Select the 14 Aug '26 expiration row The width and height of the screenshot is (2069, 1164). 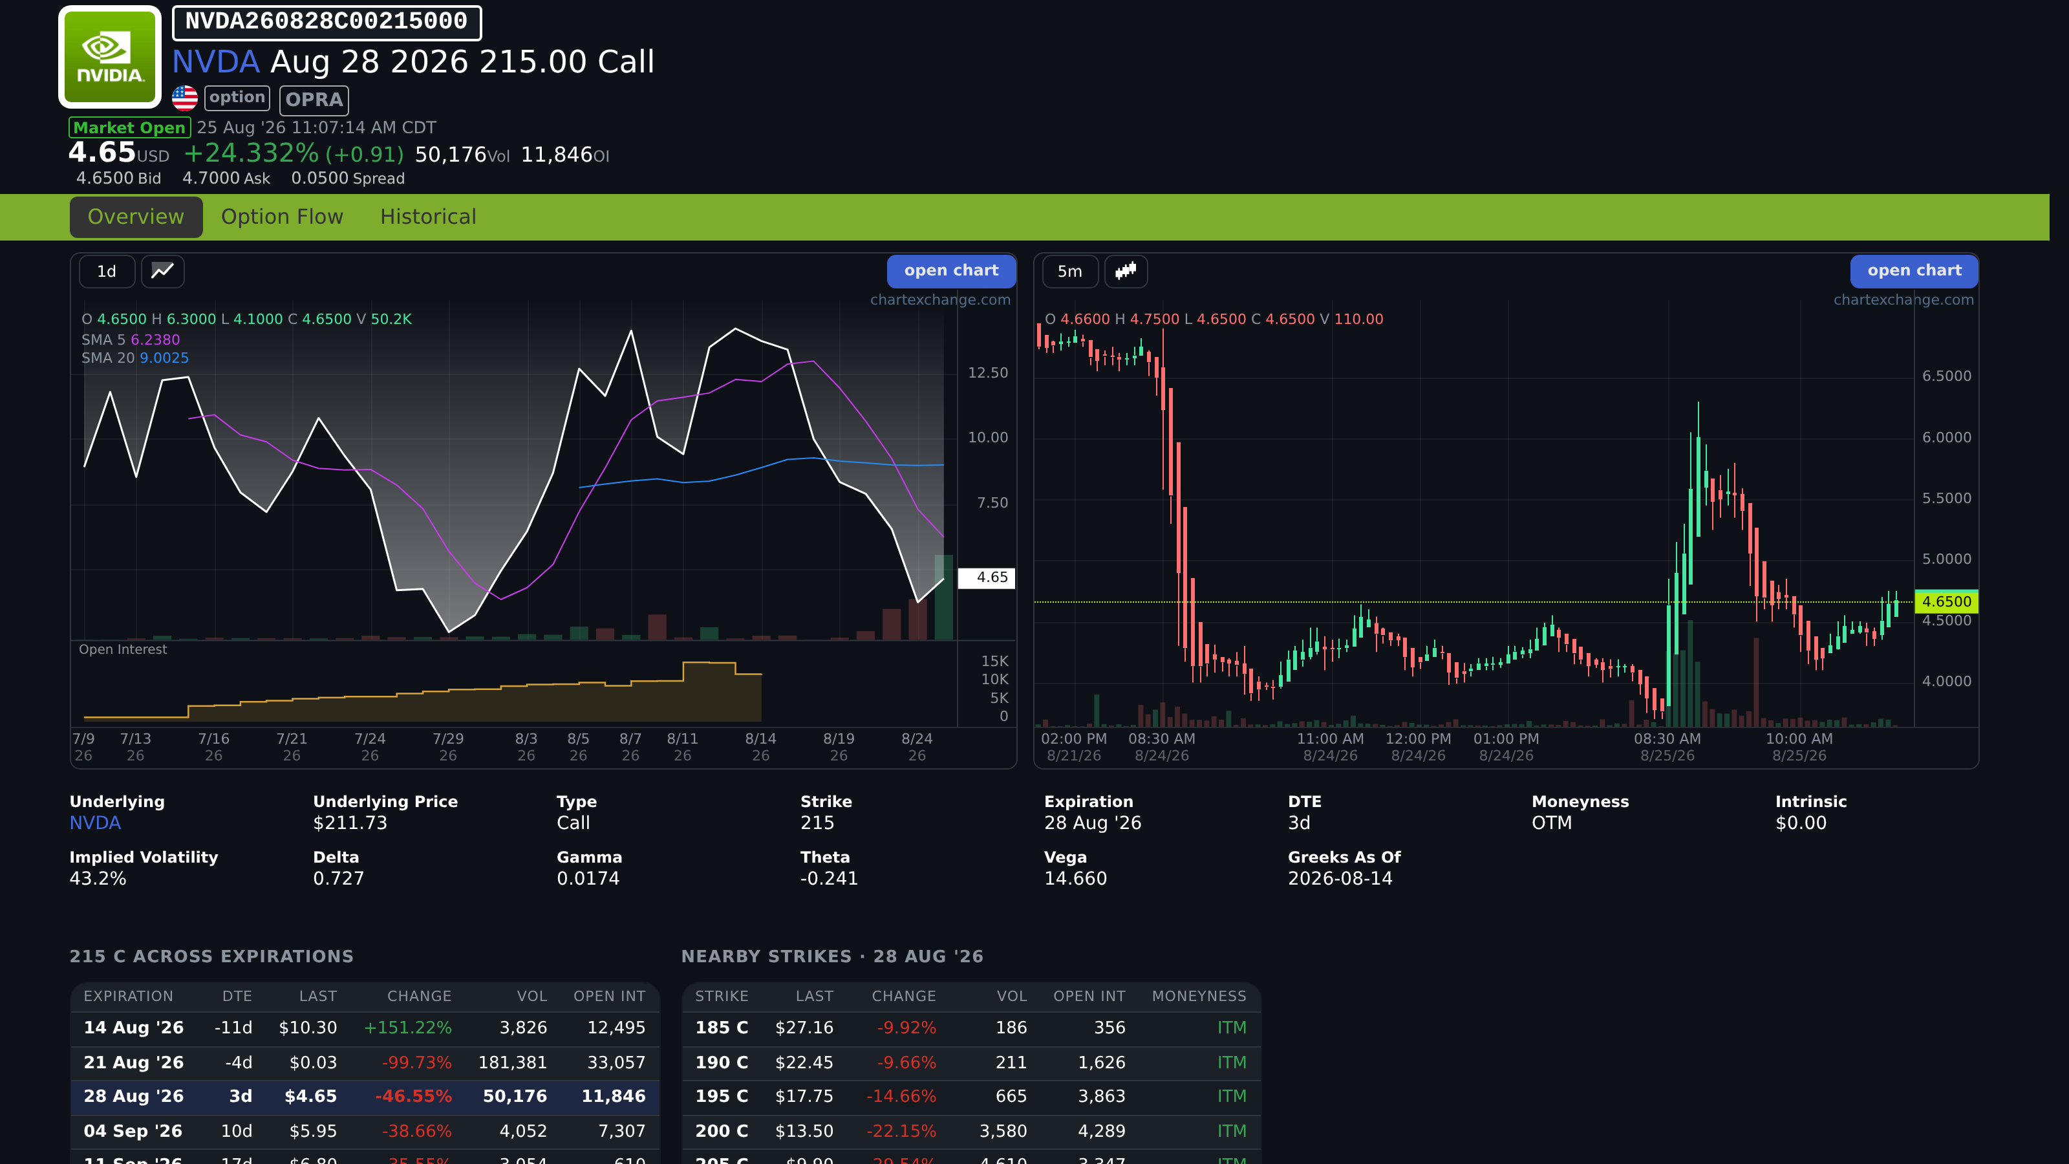coord(365,1028)
